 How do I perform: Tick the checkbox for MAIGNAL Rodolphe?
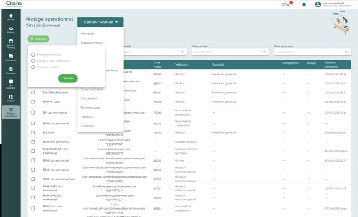click(x=33, y=92)
